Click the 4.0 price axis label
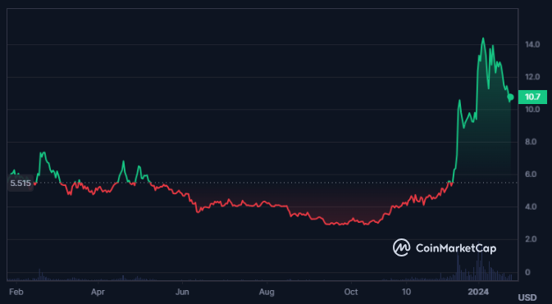This screenshot has height=304, width=552. point(531,206)
